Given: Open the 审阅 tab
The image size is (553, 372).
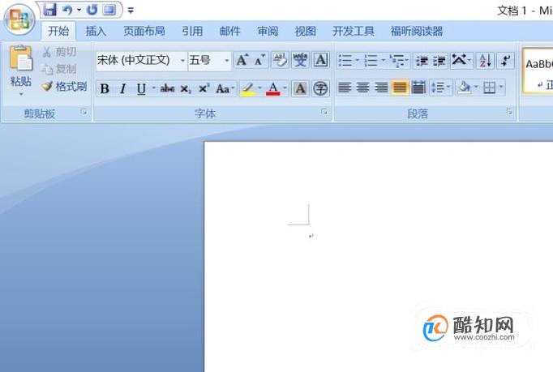Looking at the screenshot, I should coord(268,31).
